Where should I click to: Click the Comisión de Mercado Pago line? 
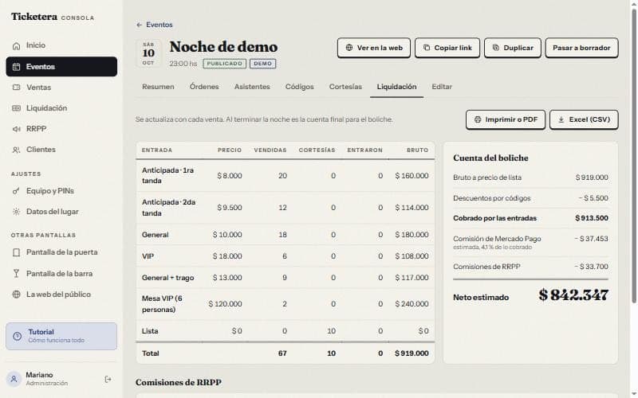[530, 243]
